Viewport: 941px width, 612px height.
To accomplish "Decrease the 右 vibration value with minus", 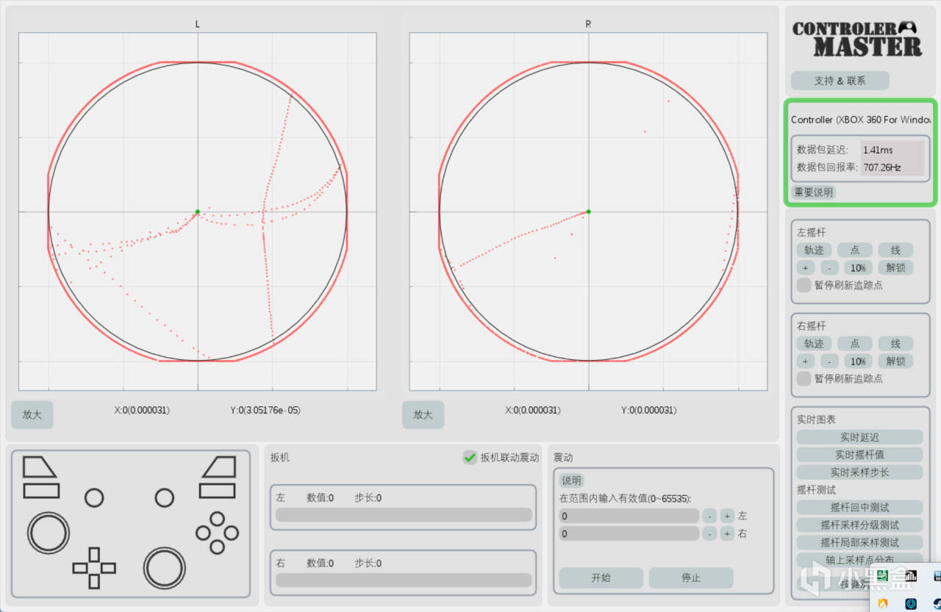I will pyautogui.click(x=709, y=533).
